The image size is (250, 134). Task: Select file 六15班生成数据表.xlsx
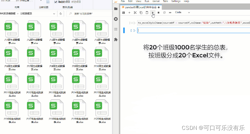[x=102, y=85]
